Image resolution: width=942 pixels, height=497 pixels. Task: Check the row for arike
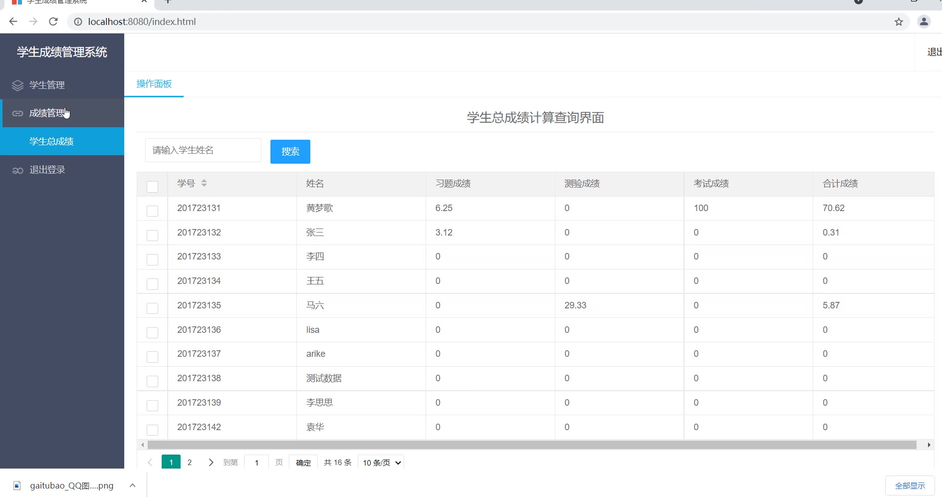[152, 357]
